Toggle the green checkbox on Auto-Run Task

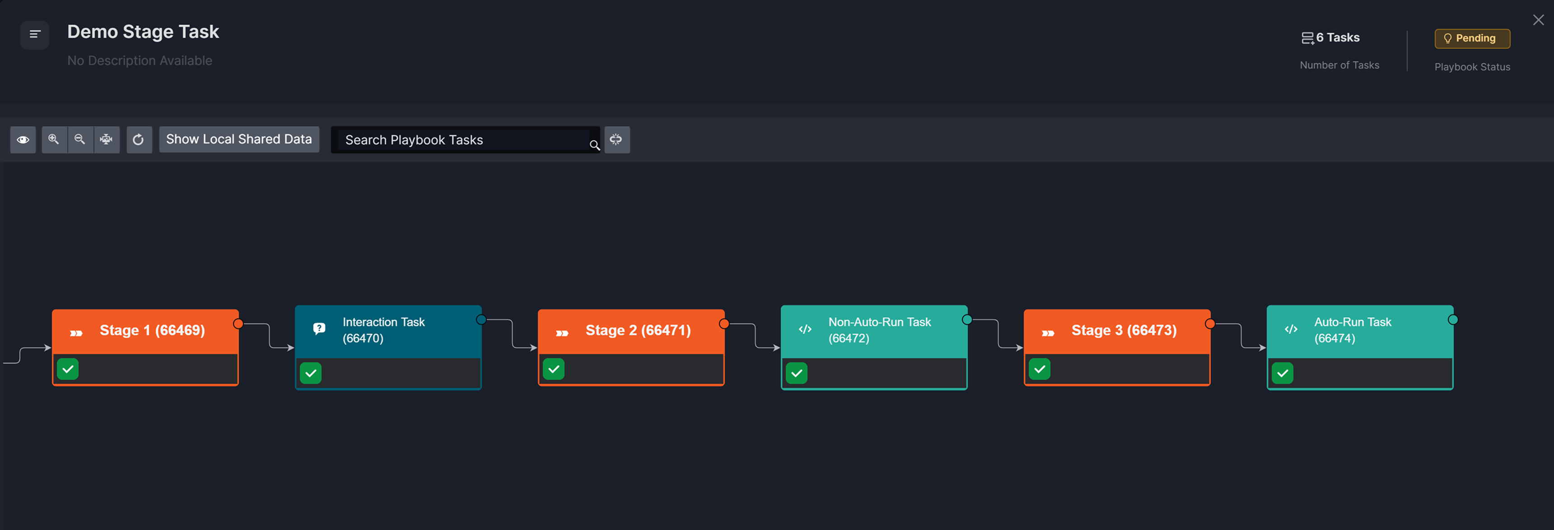point(1282,373)
